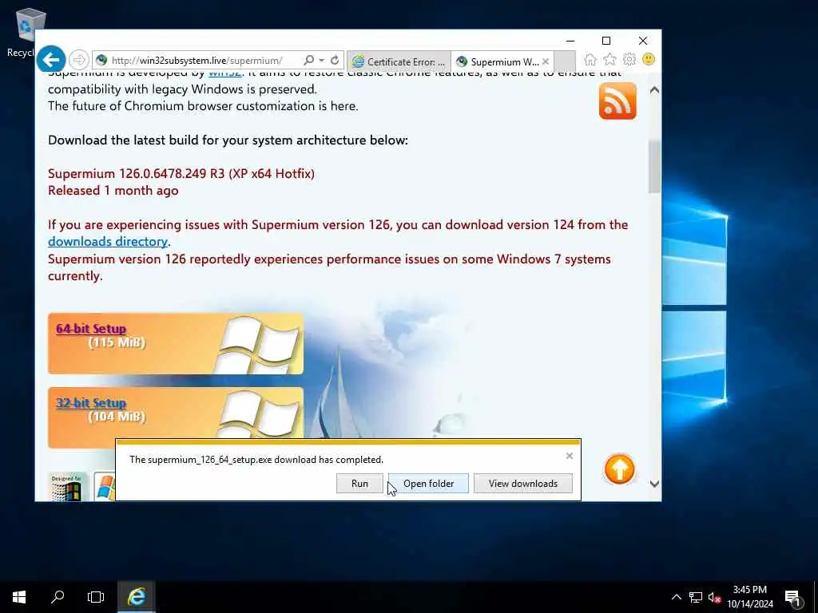Viewport: 818px width, 613px height.
Task: Open taskbar search magnifier
Action: click(58, 597)
